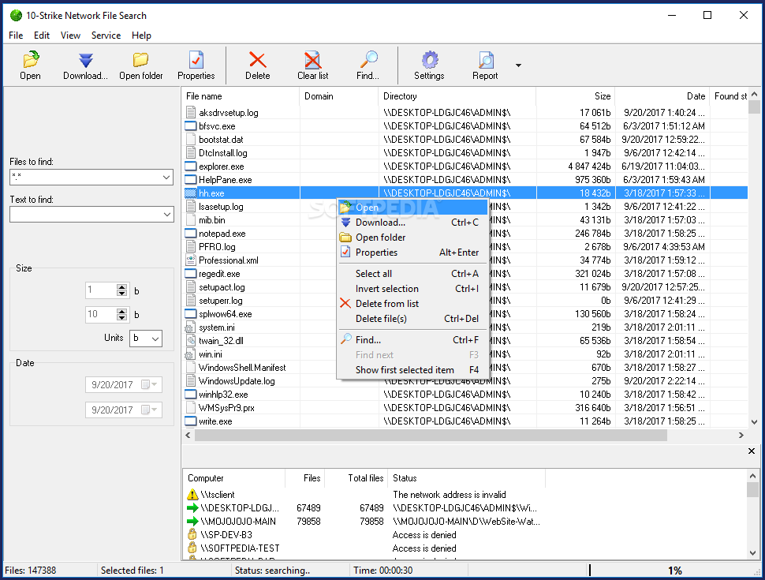The image size is (765, 580).
Task: Click the file list horizontal scrollbar
Action: pos(431,435)
